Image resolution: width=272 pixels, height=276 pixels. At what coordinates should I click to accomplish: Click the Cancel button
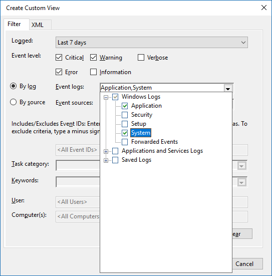pos(247,263)
